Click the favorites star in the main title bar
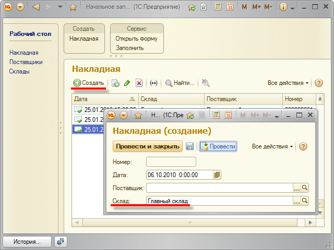 coord(73,7)
